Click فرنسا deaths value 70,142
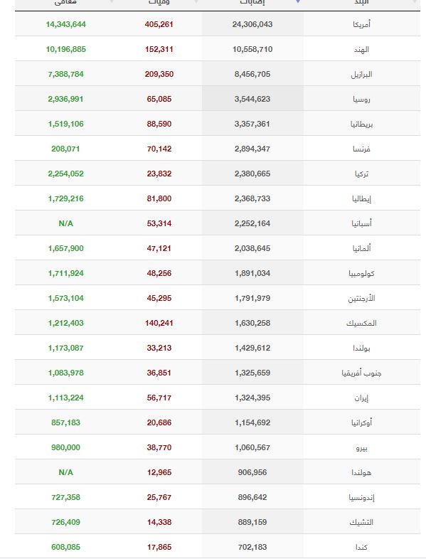 [159, 149]
